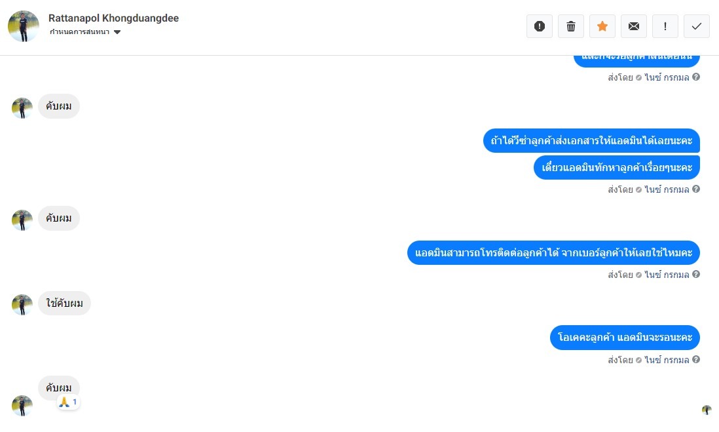
Task: Open the กำหนดการสนทนา dropdown arrow
Action: click(117, 32)
